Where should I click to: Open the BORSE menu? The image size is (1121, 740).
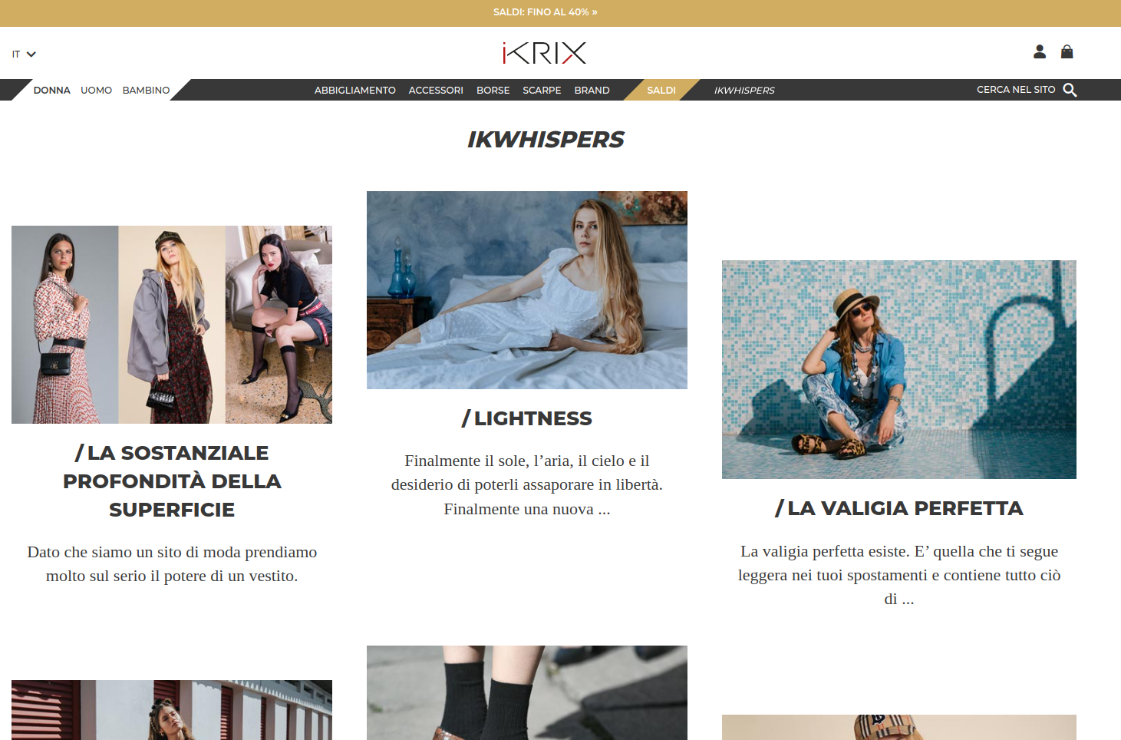(493, 90)
